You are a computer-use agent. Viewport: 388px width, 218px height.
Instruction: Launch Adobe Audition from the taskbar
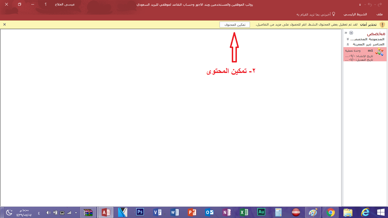pyautogui.click(x=261, y=212)
